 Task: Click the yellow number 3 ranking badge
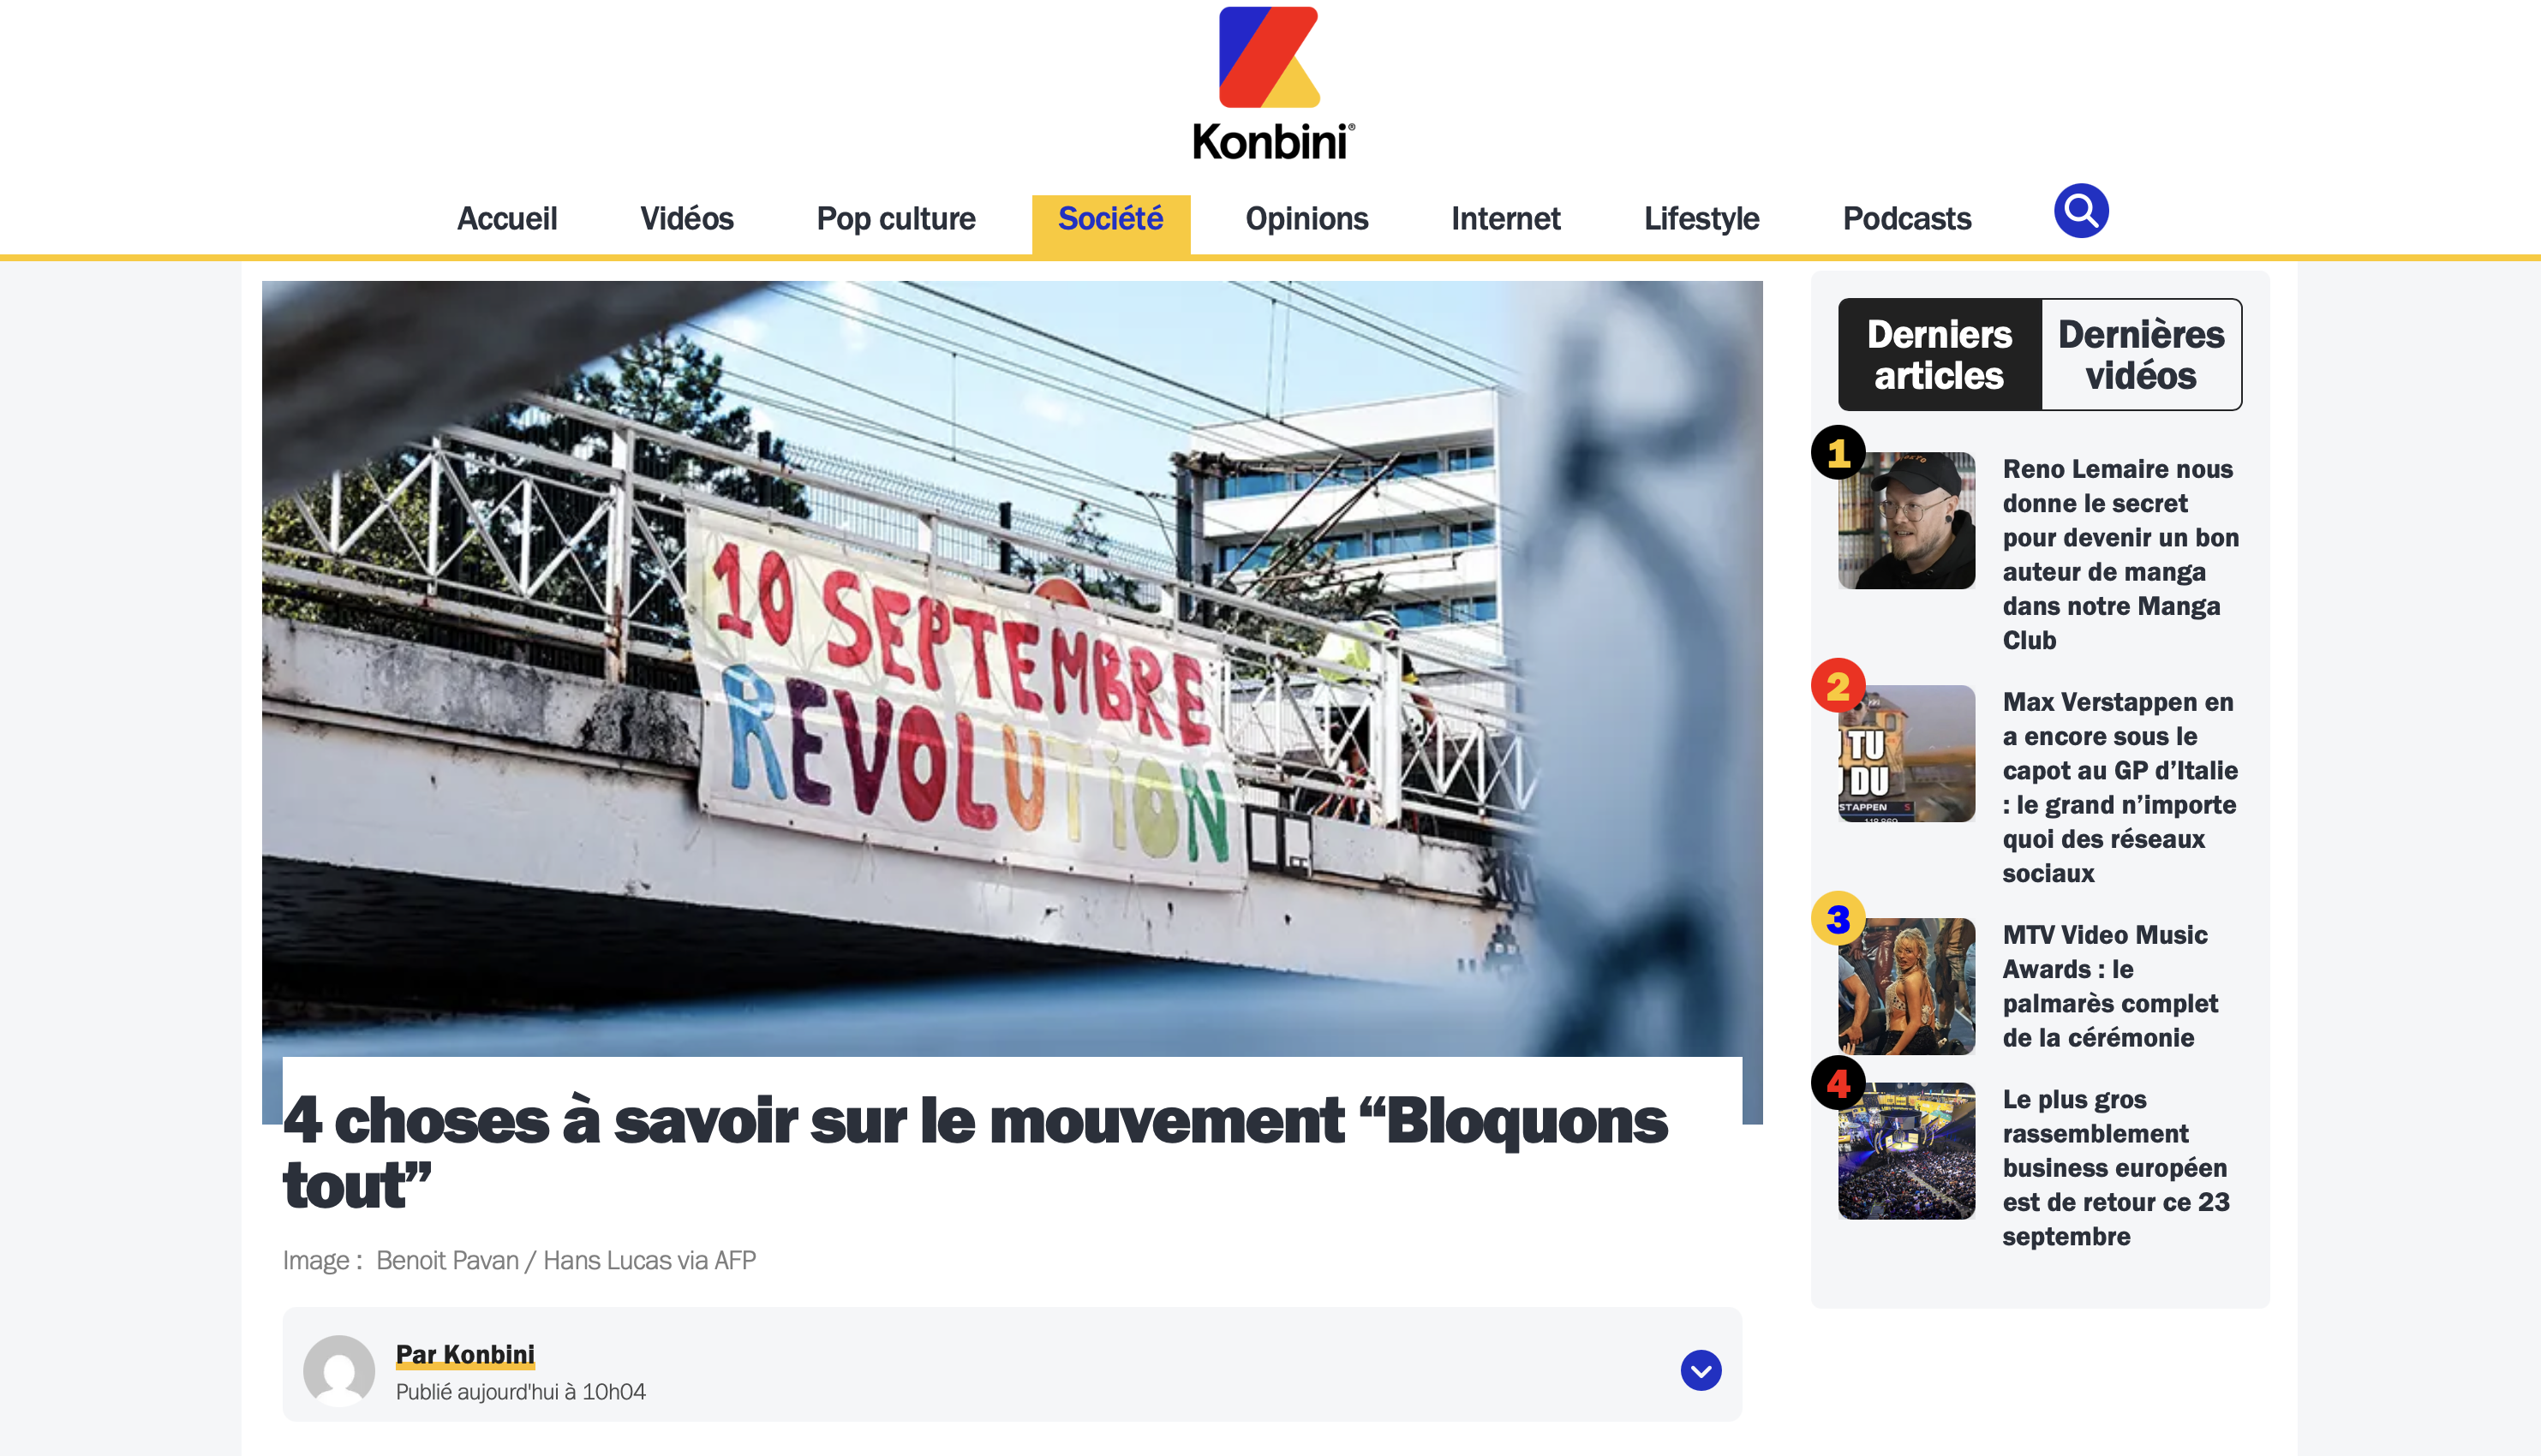coord(1838,919)
